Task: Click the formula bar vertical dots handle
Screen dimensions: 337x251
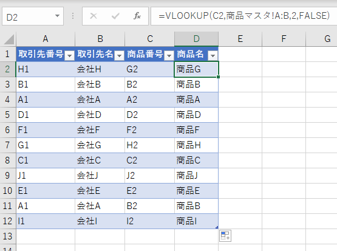Action: 73,16
